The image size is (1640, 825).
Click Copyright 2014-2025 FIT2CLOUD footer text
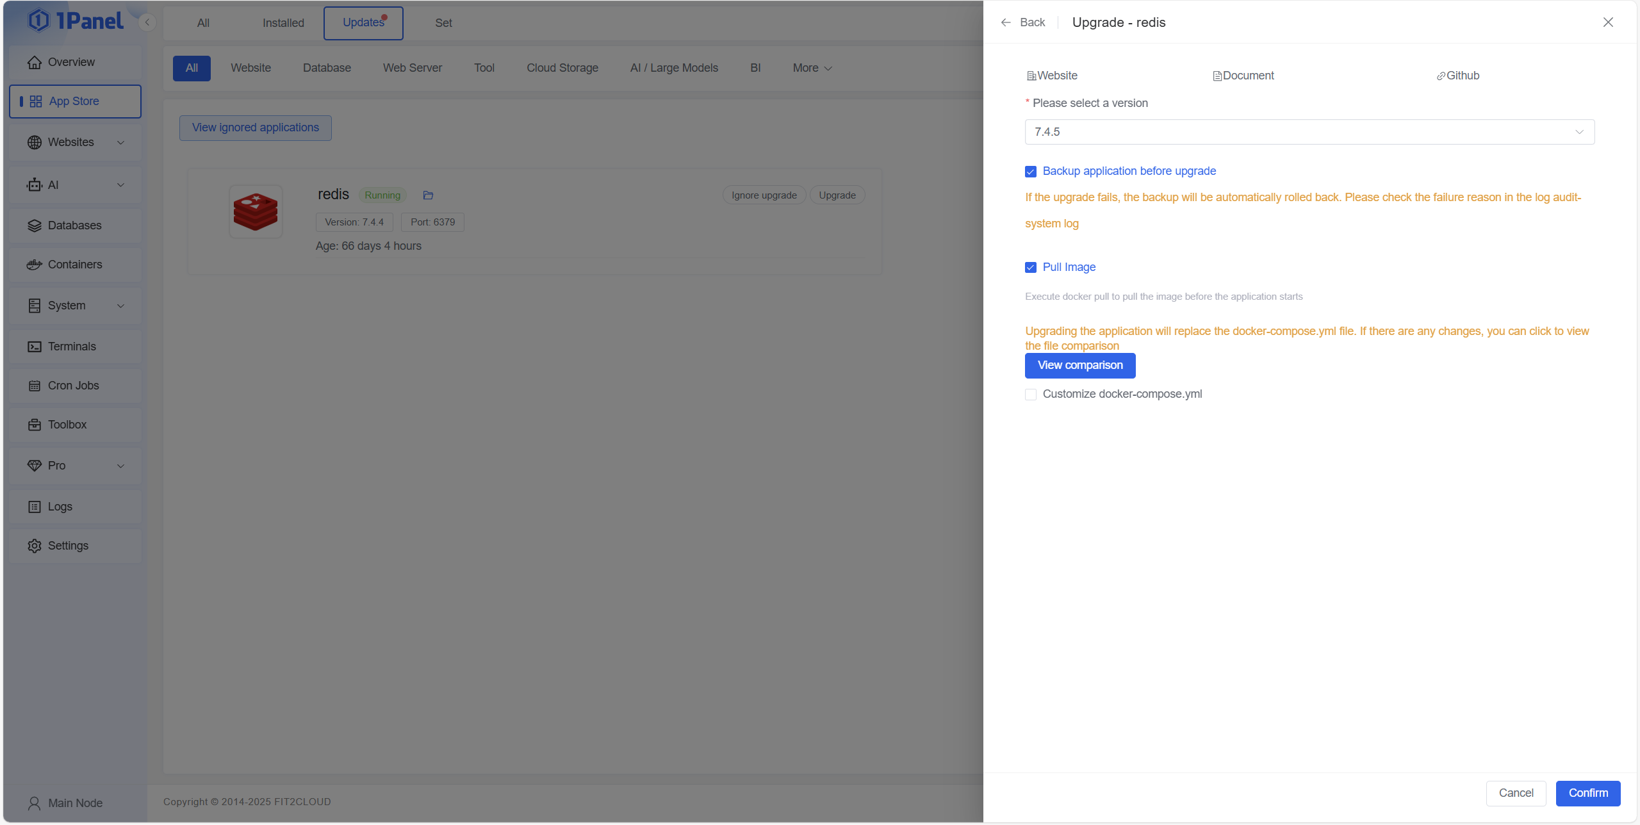[x=247, y=802]
